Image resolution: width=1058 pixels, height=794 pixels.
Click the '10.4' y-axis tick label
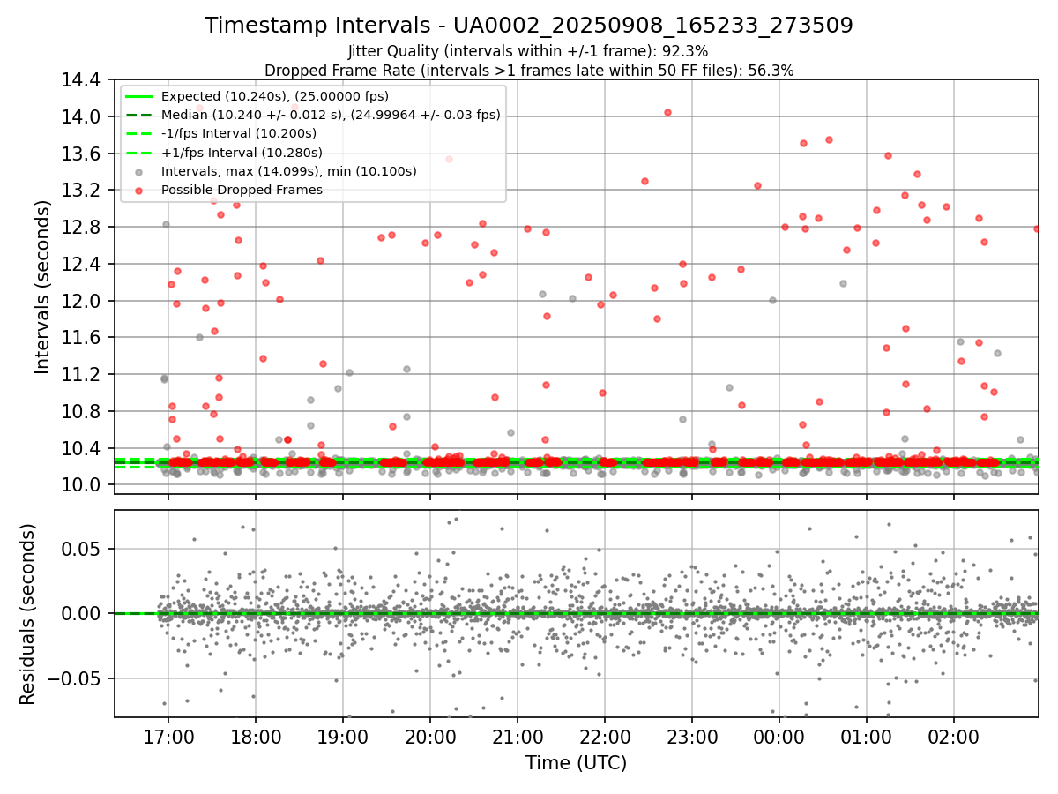(x=79, y=449)
